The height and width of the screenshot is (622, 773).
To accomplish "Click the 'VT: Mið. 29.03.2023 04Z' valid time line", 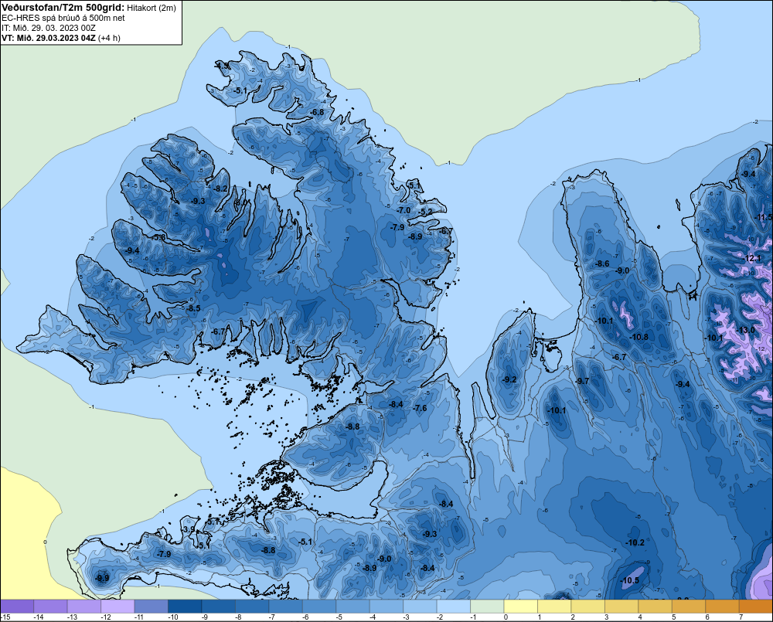I will coord(48,38).
